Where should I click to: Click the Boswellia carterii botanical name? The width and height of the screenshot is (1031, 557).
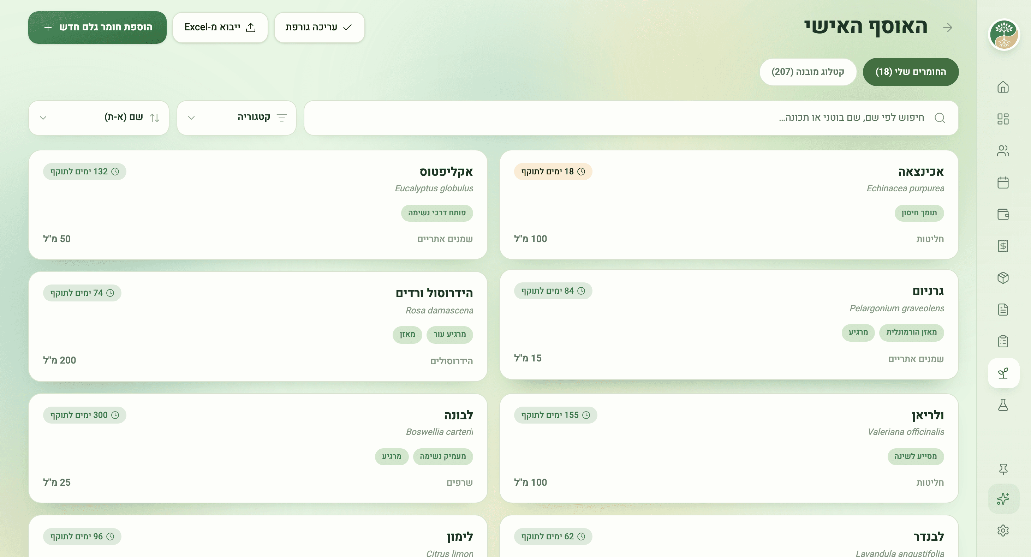click(440, 432)
